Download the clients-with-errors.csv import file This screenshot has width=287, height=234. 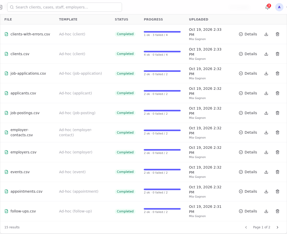point(266,34)
